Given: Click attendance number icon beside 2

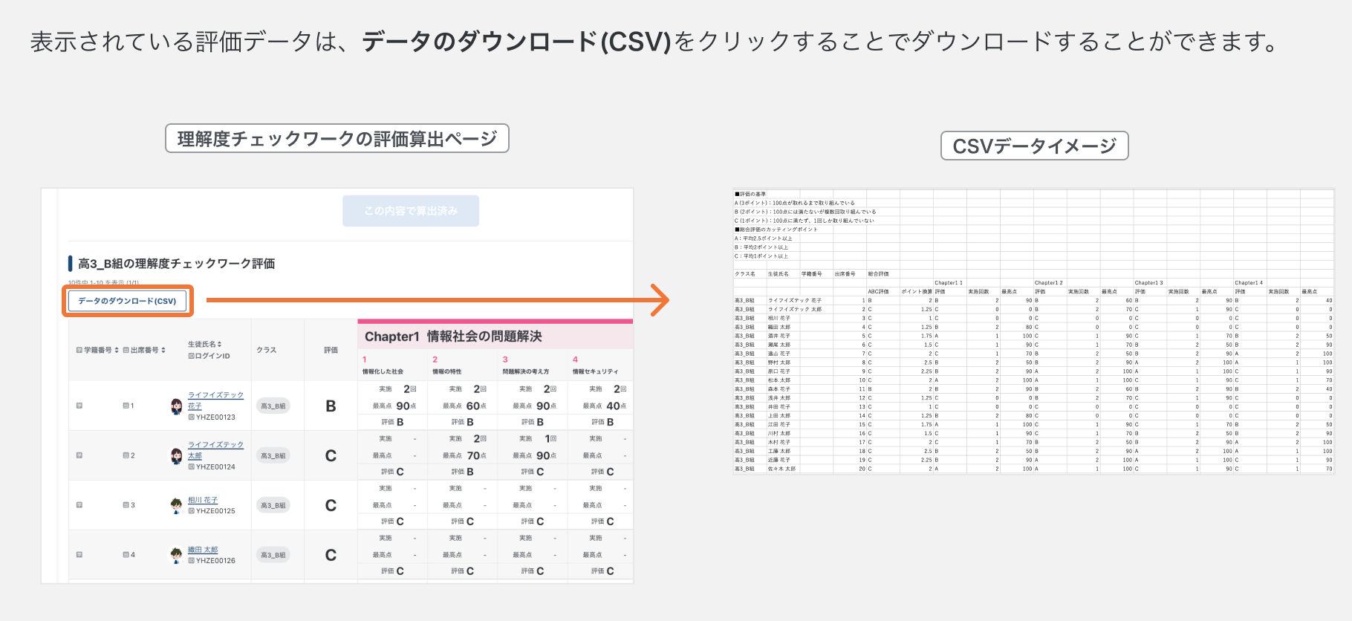Looking at the screenshot, I should (x=126, y=455).
